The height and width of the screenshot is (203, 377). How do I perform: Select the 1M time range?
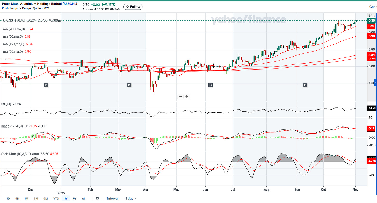point(26,198)
